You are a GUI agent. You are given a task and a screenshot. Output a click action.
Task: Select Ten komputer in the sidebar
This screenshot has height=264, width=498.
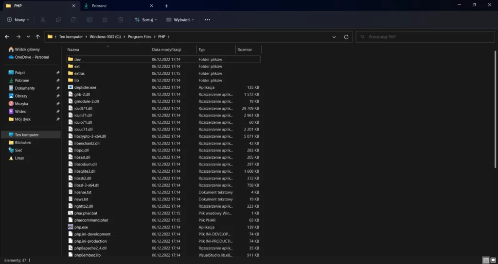(x=31, y=135)
